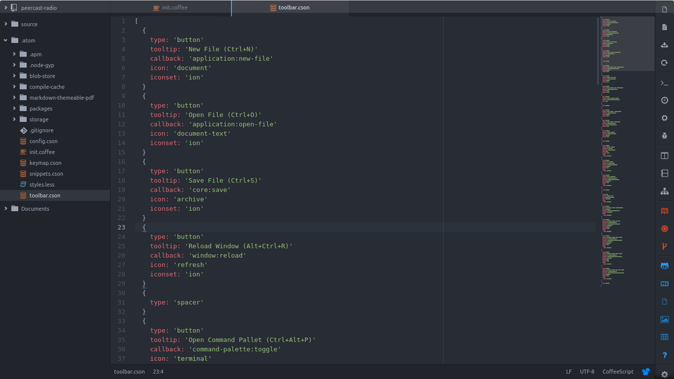Click the text 'core:save' in editor
The image size is (674, 379).
tap(210, 189)
